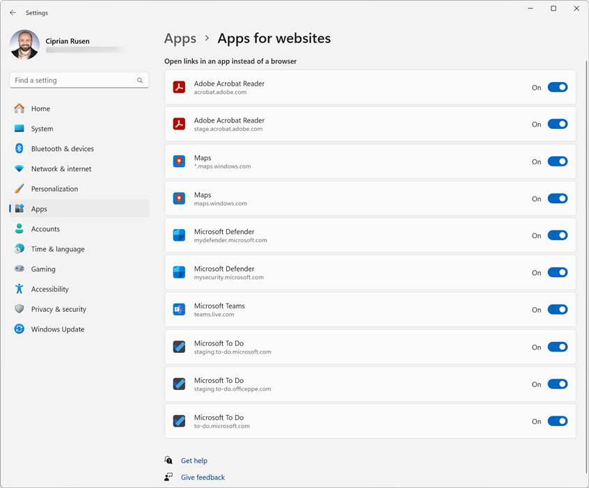Click the Windows Update icon in sidebar
The image size is (589, 488).
click(x=19, y=329)
